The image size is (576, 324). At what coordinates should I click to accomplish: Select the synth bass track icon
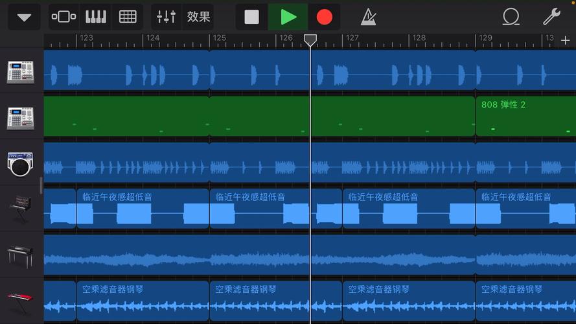(21, 209)
